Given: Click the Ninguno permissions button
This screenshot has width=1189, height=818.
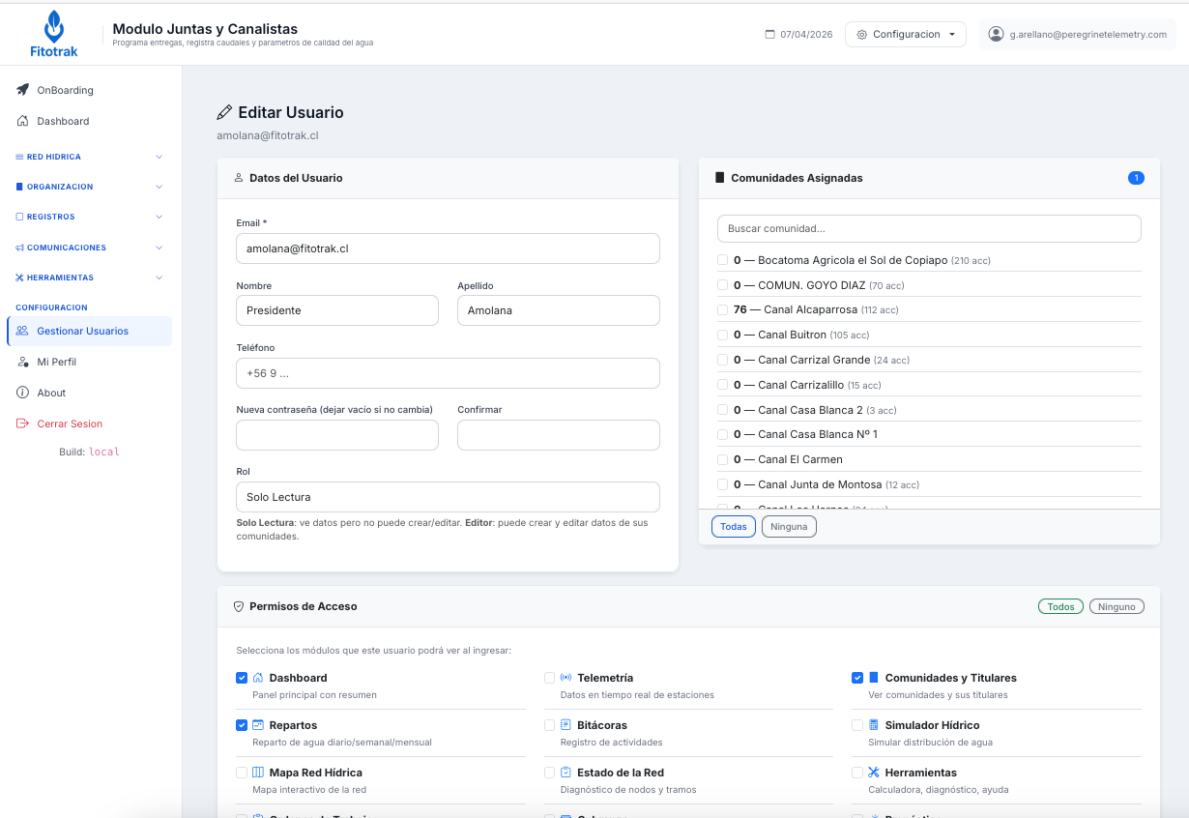Looking at the screenshot, I should click(x=1116, y=606).
